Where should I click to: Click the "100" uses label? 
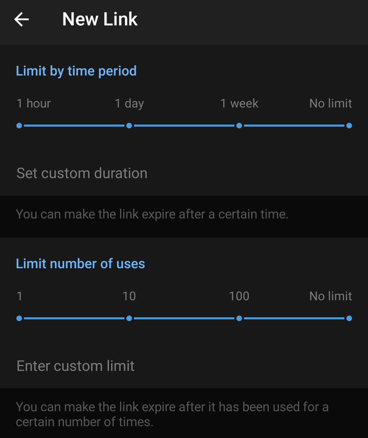(239, 296)
